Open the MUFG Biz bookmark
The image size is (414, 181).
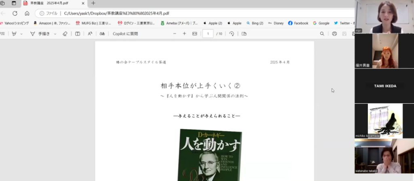93,23
